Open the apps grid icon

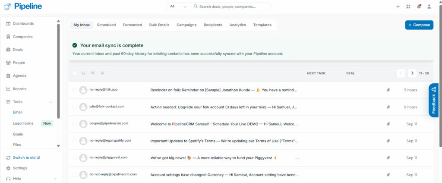[x=408, y=6]
